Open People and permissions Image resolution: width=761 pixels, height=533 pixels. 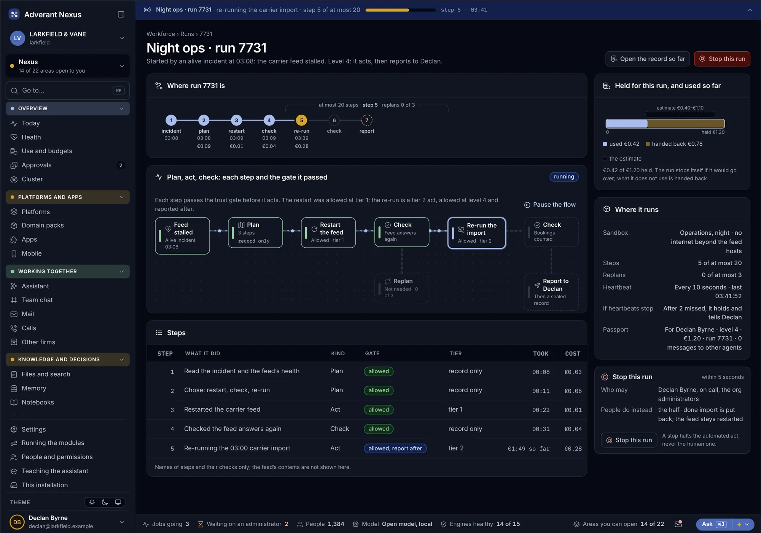click(x=68, y=457)
